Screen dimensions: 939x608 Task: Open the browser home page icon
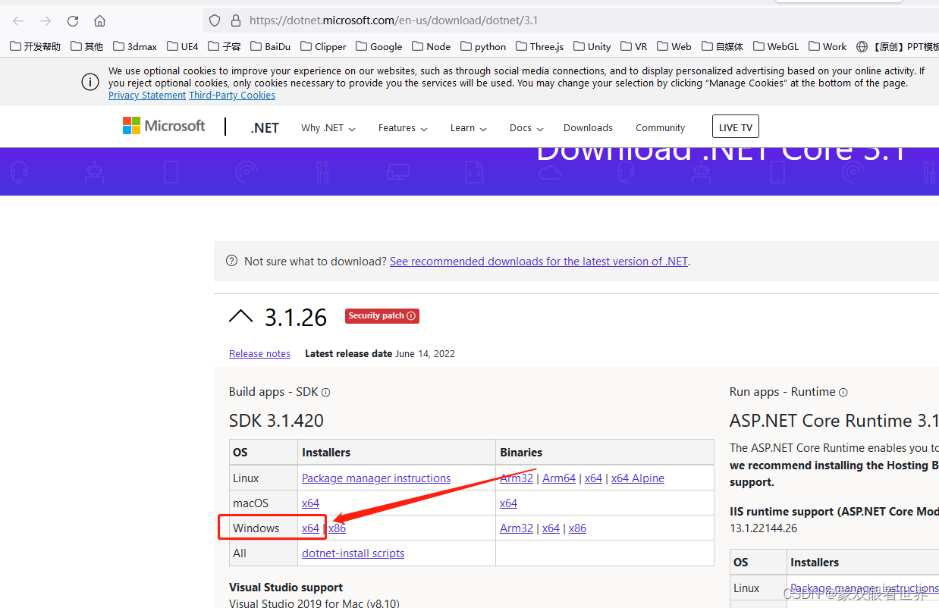tap(99, 20)
